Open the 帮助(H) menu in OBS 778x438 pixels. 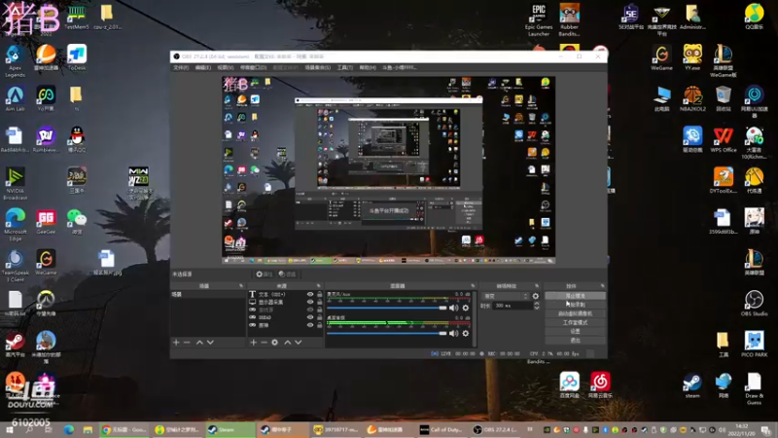tap(368, 67)
